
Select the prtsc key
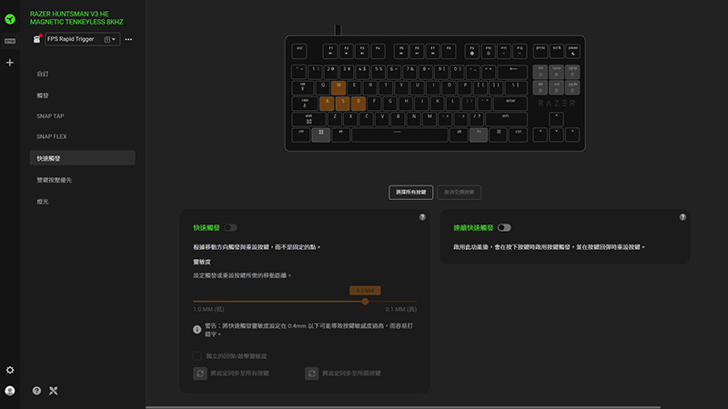pyautogui.click(x=541, y=51)
